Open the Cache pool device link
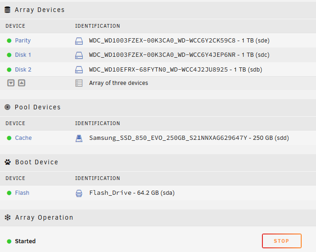 point(24,138)
